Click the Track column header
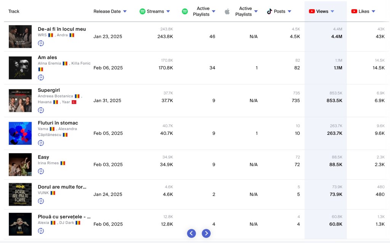This screenshot has width=390, height=243. click(14, 11)
